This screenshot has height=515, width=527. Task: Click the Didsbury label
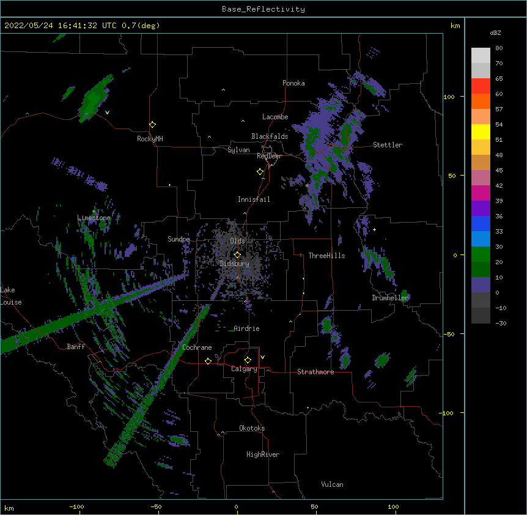(x=235, y=264)
